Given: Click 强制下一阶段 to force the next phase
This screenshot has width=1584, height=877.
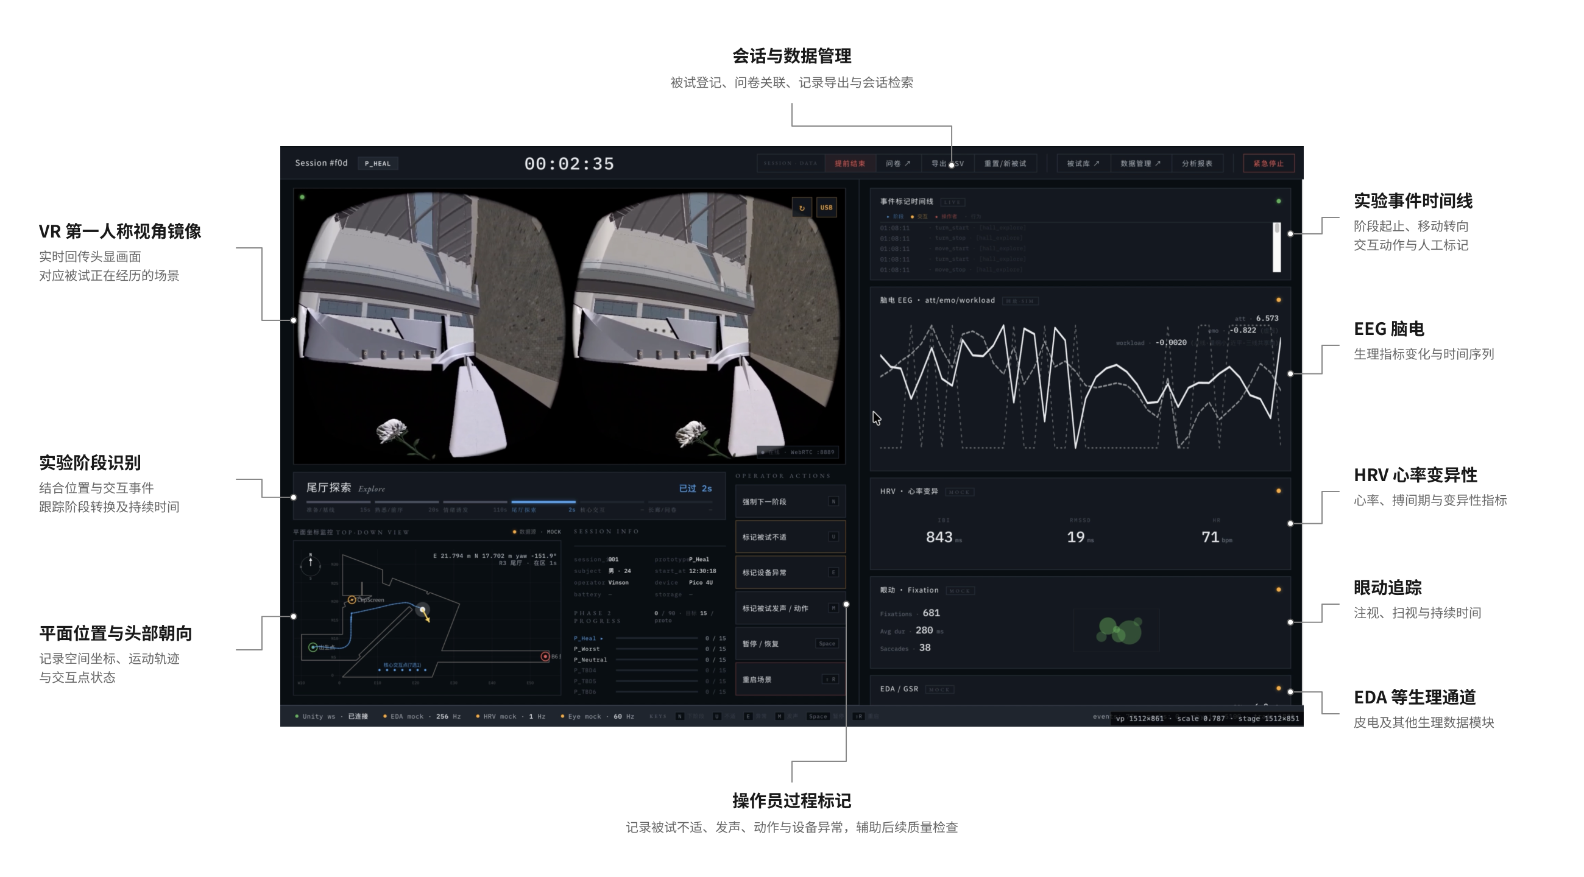Looking at the screenshot, I should (x=790, y=501).
